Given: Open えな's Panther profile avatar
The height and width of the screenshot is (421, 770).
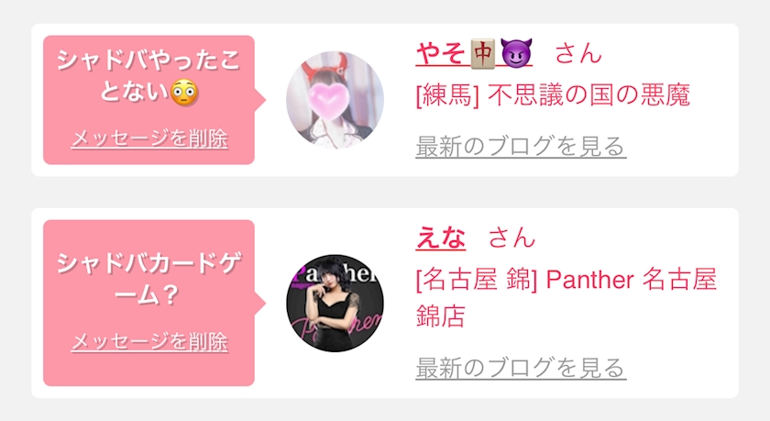Looking at the screenshot, I should tap(335, 303).
